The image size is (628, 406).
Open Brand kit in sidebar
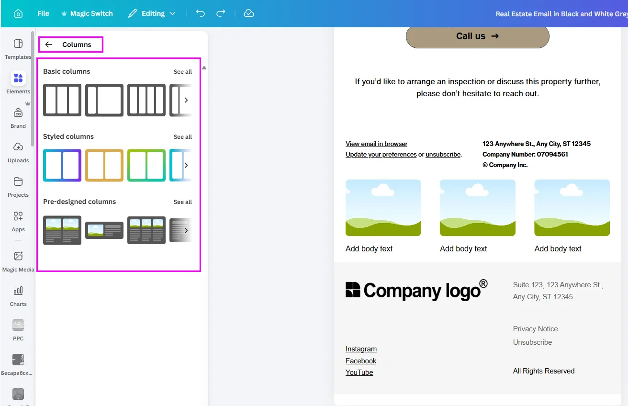[x=18, y=117]
